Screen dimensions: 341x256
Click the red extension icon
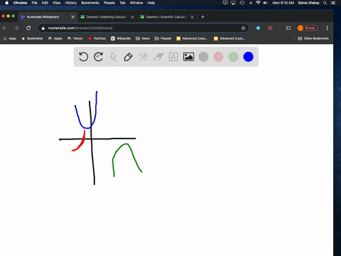coord(270,28)
